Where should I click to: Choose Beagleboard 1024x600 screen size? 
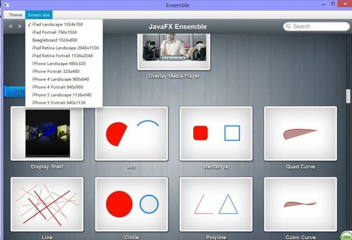[64, 40]
